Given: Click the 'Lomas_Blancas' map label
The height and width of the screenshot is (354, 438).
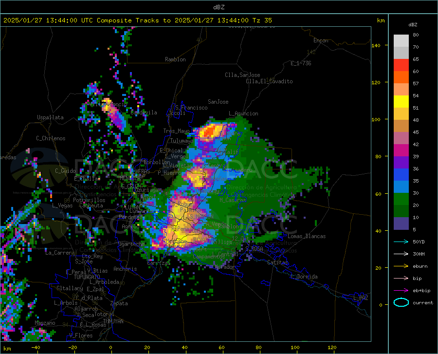Looking at the screenshot, I should (x=307, y=236).
